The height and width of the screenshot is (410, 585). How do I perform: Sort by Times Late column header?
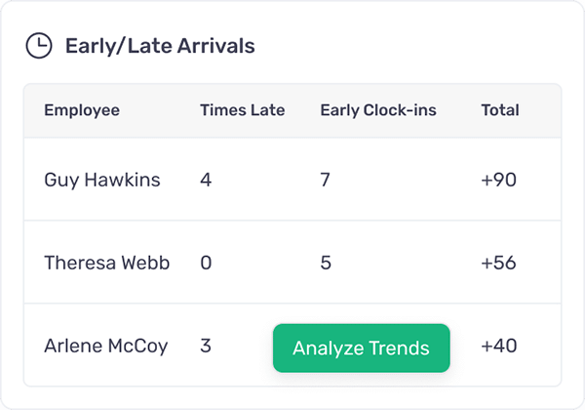click(x=243, y=110)
